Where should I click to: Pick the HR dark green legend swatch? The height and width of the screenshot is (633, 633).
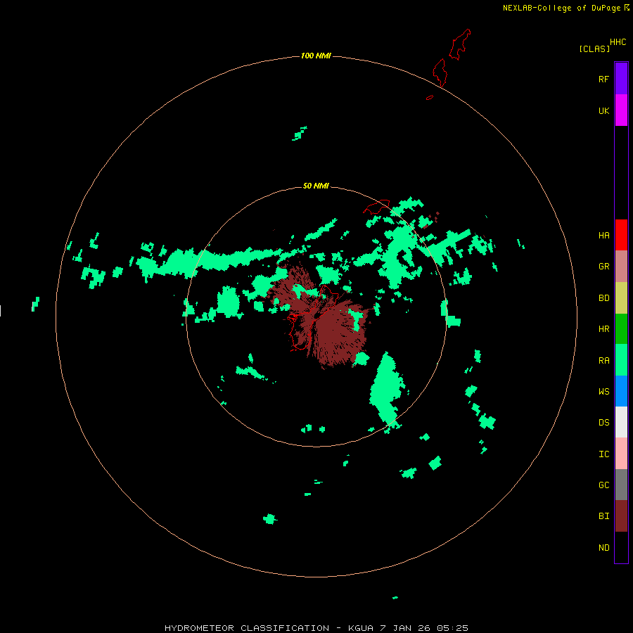click(621, 328)
